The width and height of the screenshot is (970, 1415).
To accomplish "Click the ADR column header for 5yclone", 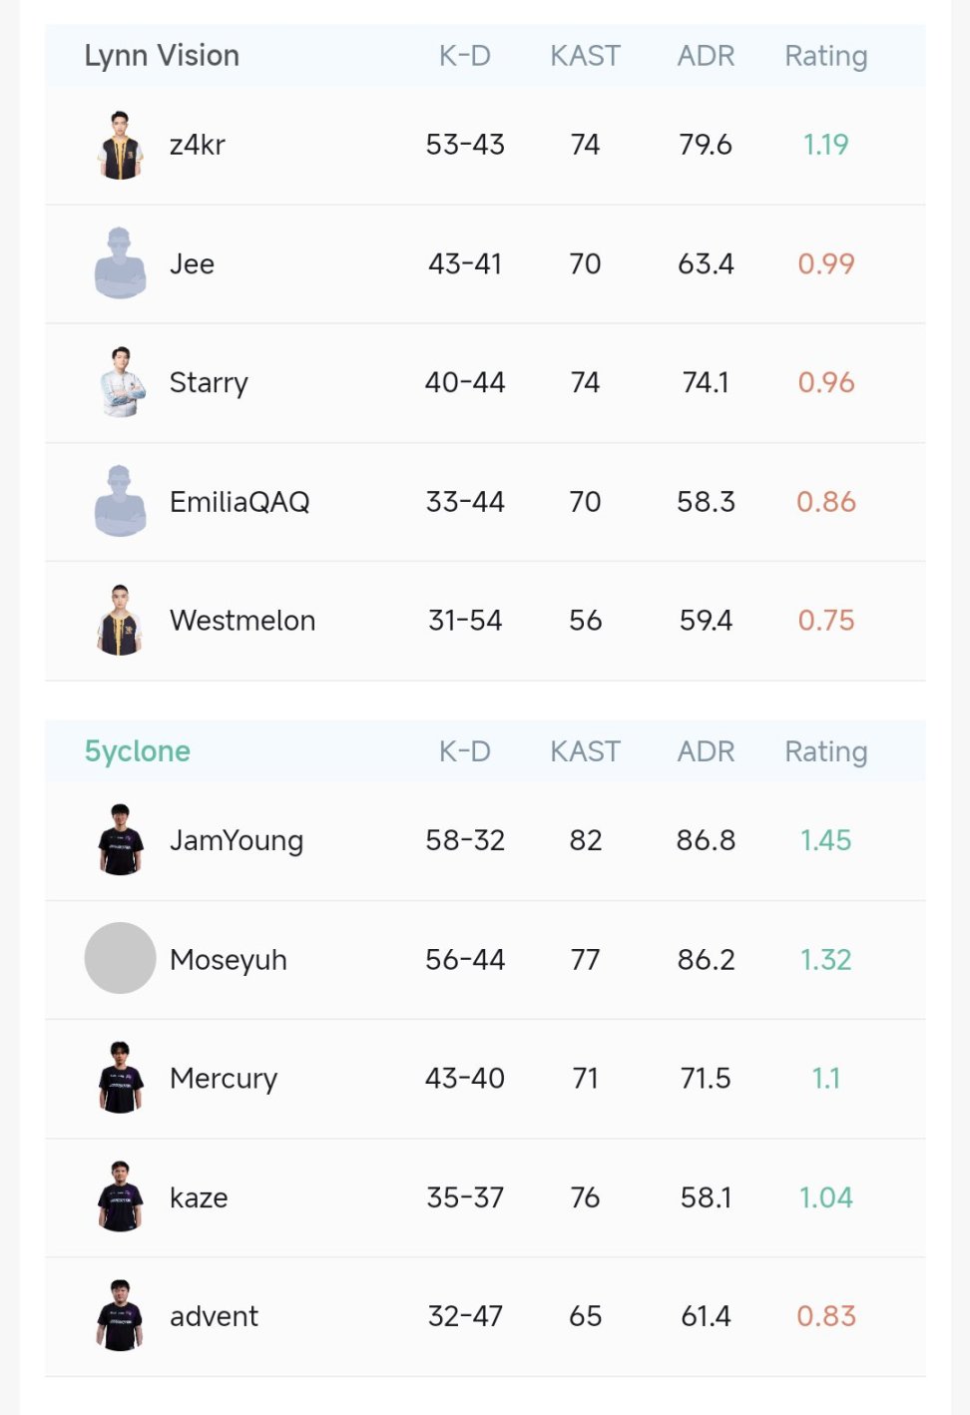I will click(706, 751).
